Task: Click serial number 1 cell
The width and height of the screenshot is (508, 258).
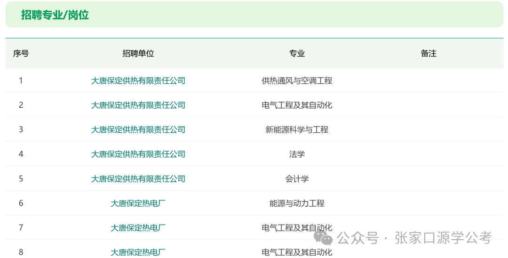Action: (x=21, y=81)
